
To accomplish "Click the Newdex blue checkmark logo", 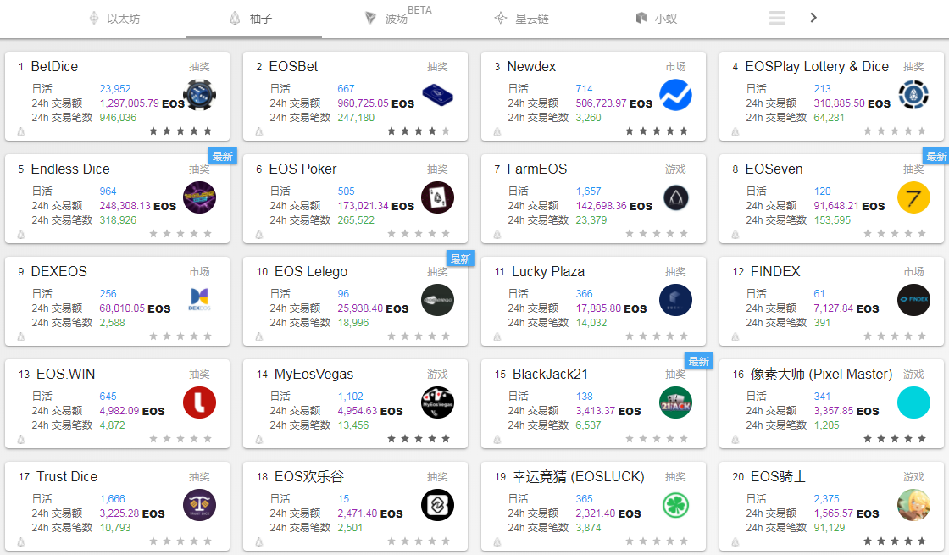I will (x=675, y=95).
